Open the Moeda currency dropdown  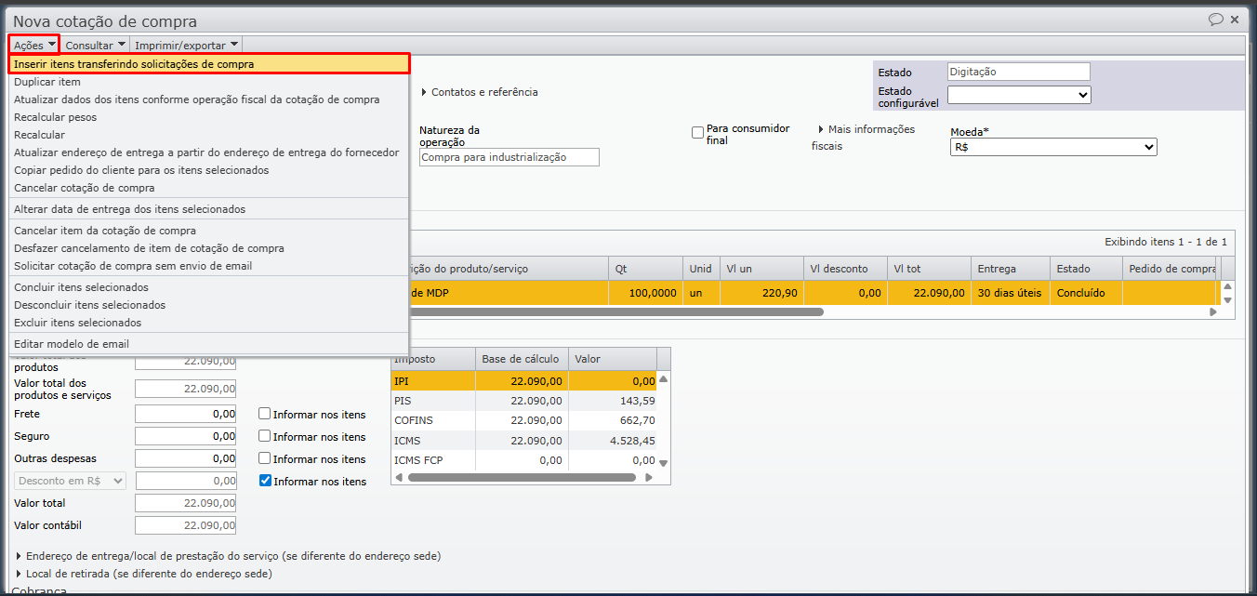1052,147
